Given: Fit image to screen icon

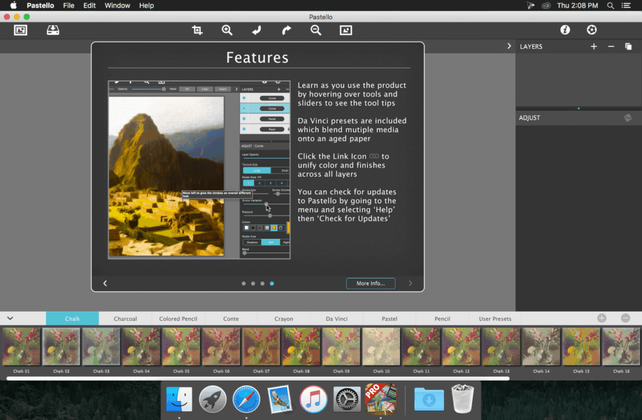Looking at the screenshot, I should [x=346, y=30].
